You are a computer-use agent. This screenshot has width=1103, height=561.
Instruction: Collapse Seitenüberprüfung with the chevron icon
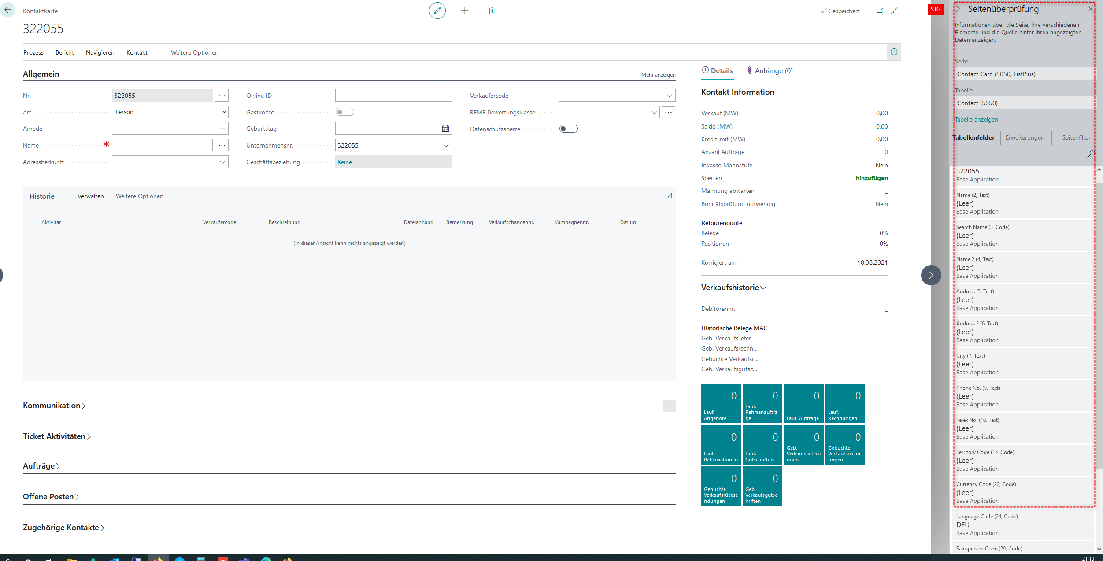(x=958, y=9)
